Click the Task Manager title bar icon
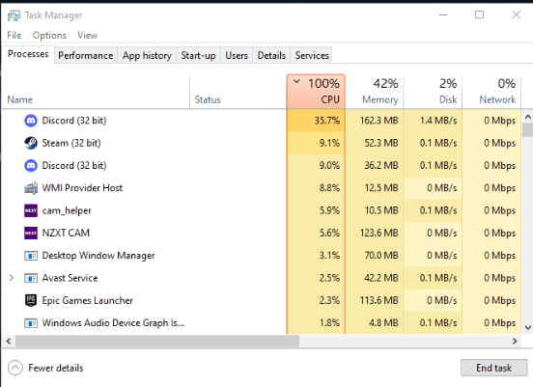Viewport: 533px width, 387px height. (x=14, y=15)
